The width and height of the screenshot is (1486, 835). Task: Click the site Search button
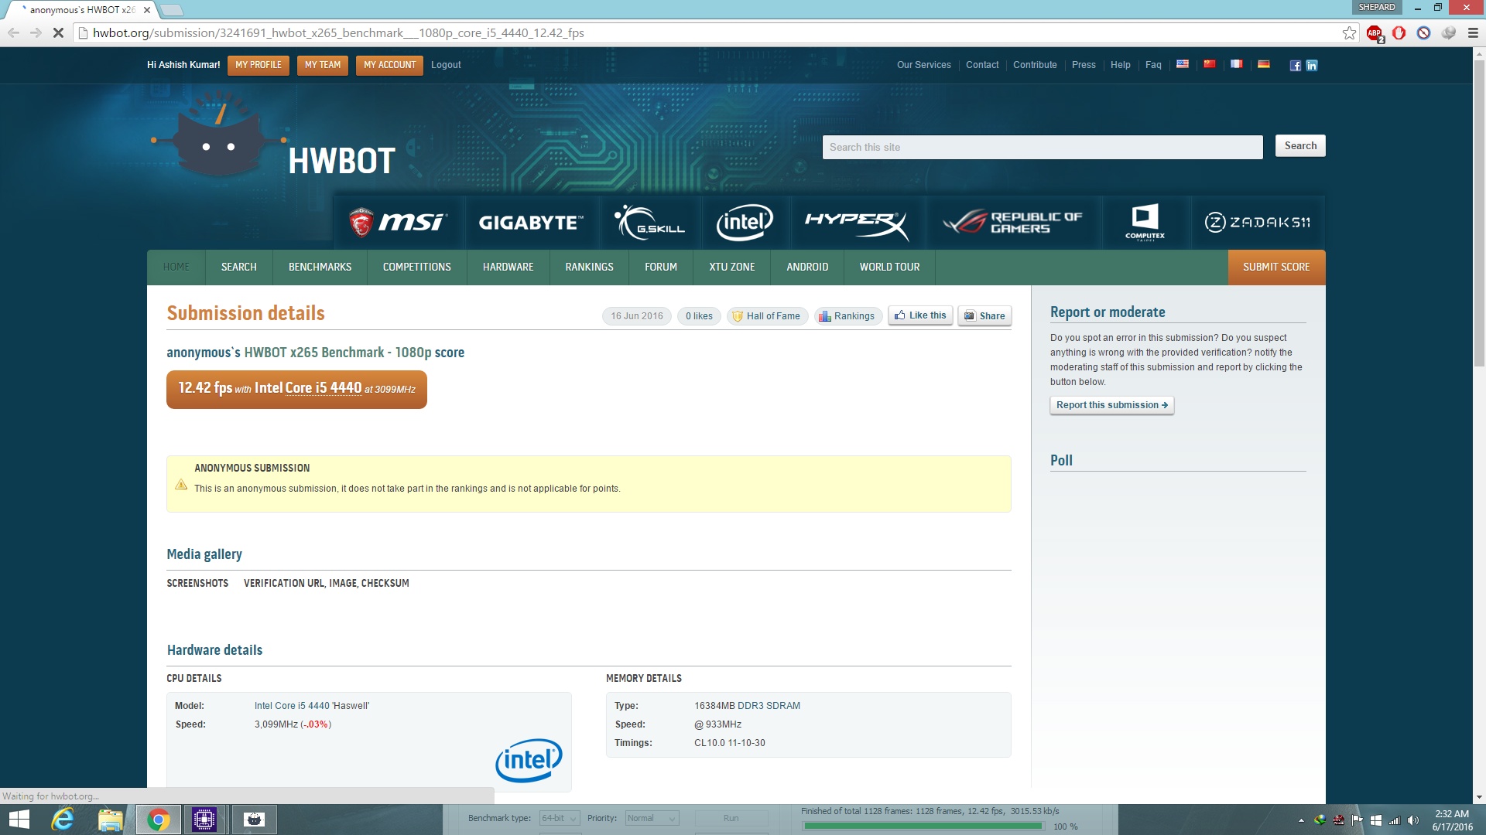click(x=1300, y=145)
